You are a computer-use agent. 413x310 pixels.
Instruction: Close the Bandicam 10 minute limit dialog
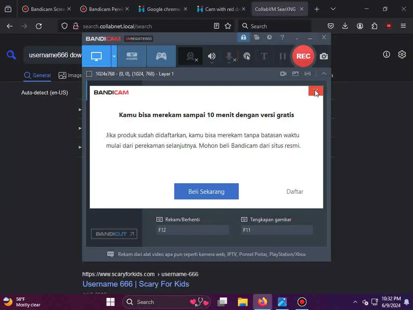316,91
